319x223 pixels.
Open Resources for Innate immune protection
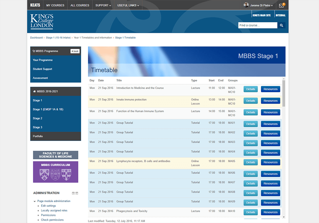click(270, 101)
